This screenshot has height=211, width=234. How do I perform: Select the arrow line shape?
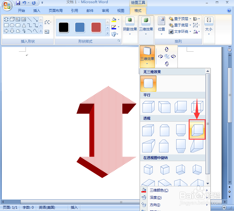35,19
